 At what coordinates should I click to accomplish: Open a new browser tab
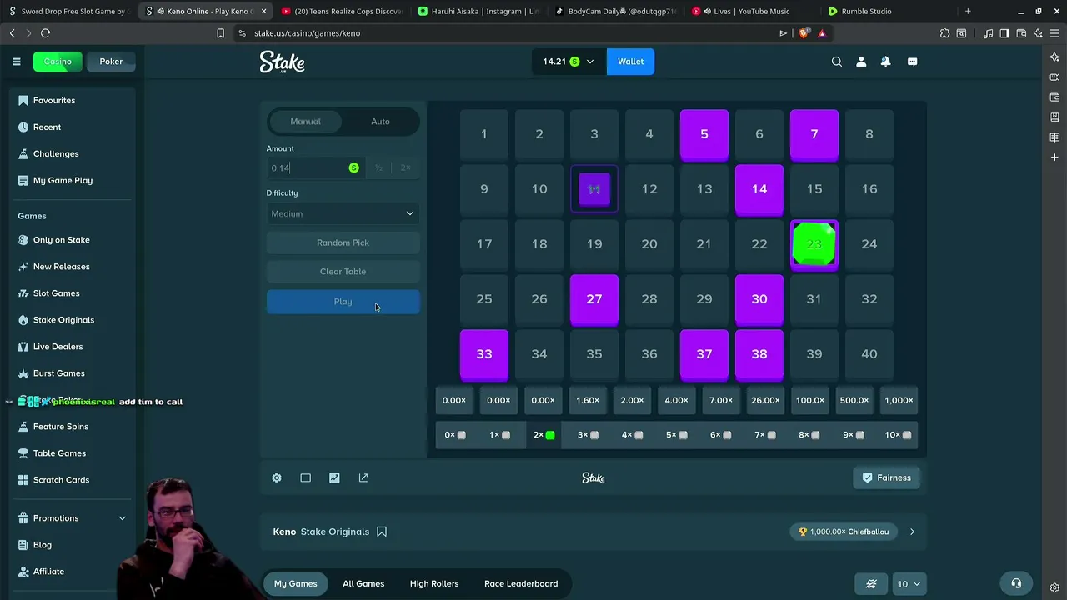(968, 12)
